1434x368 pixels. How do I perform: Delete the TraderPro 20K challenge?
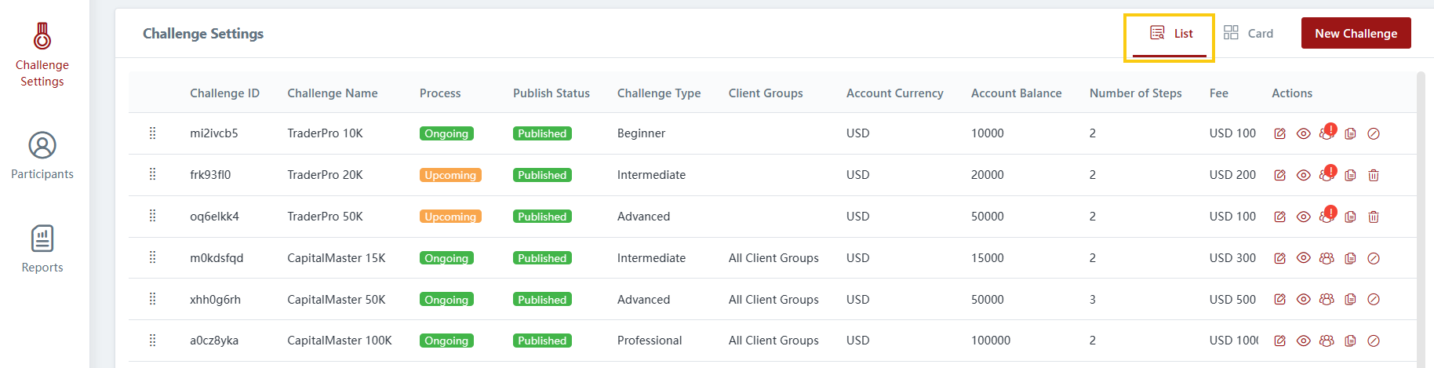pos(1374,176)
